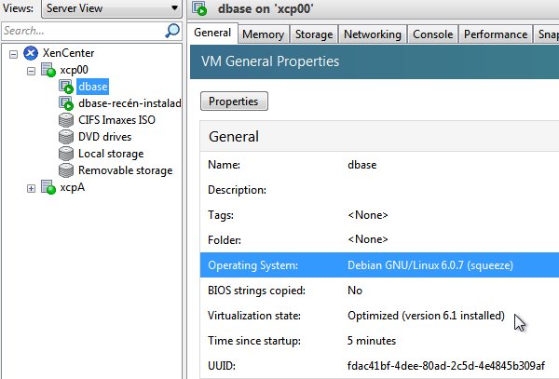
Task: Click the Description label
Action: (x=237, y=190)
